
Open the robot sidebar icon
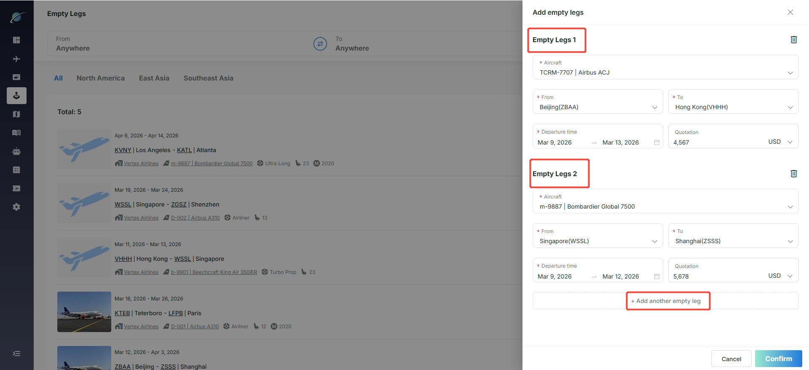[16, 151]
